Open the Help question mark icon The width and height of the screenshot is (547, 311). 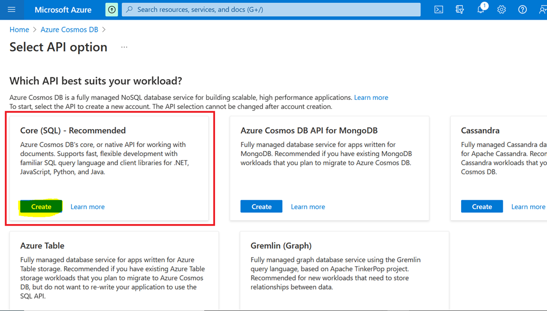tap(523, 10)
